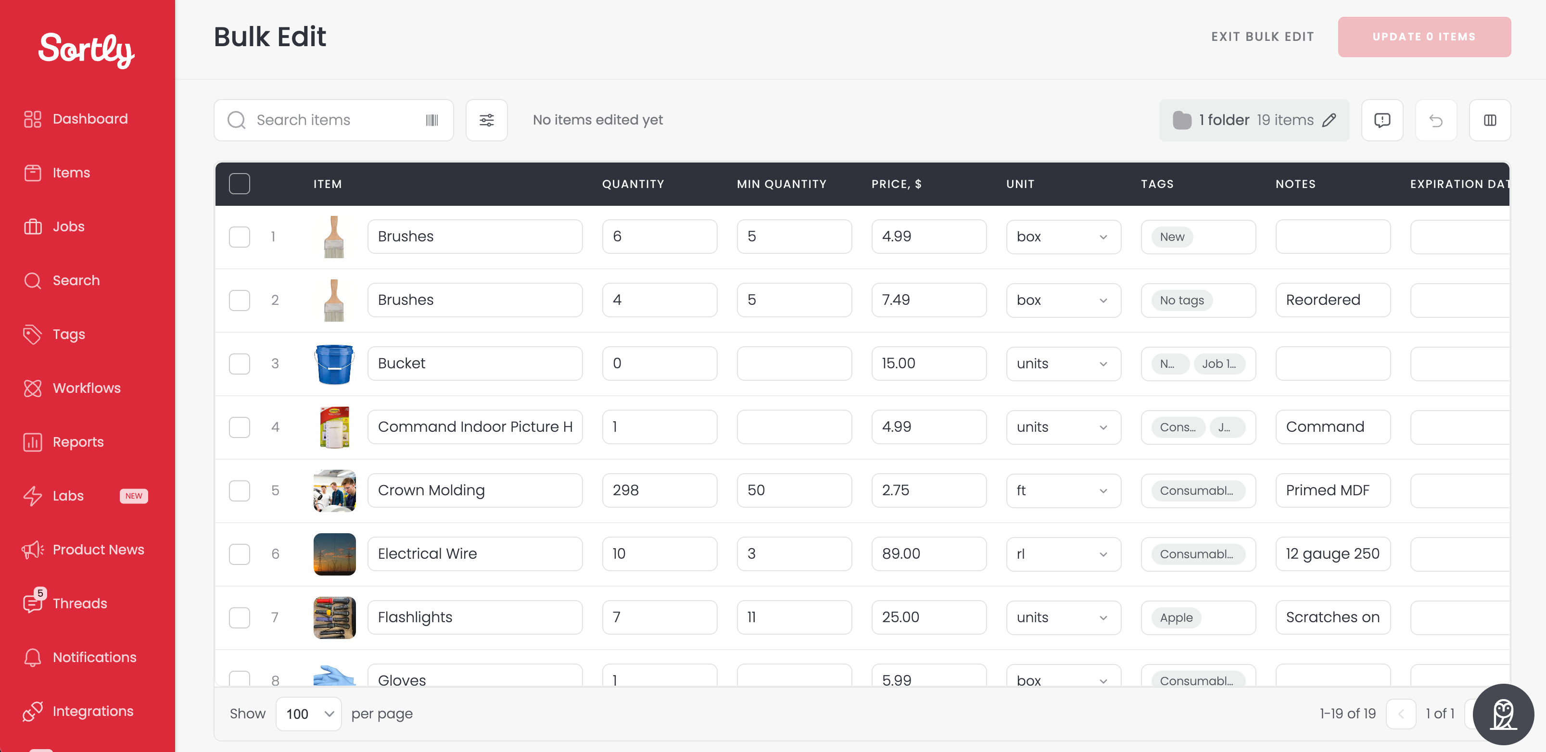Toggle the select-all checkbox in header
The image size is (1546, 752).
(240, 184)
